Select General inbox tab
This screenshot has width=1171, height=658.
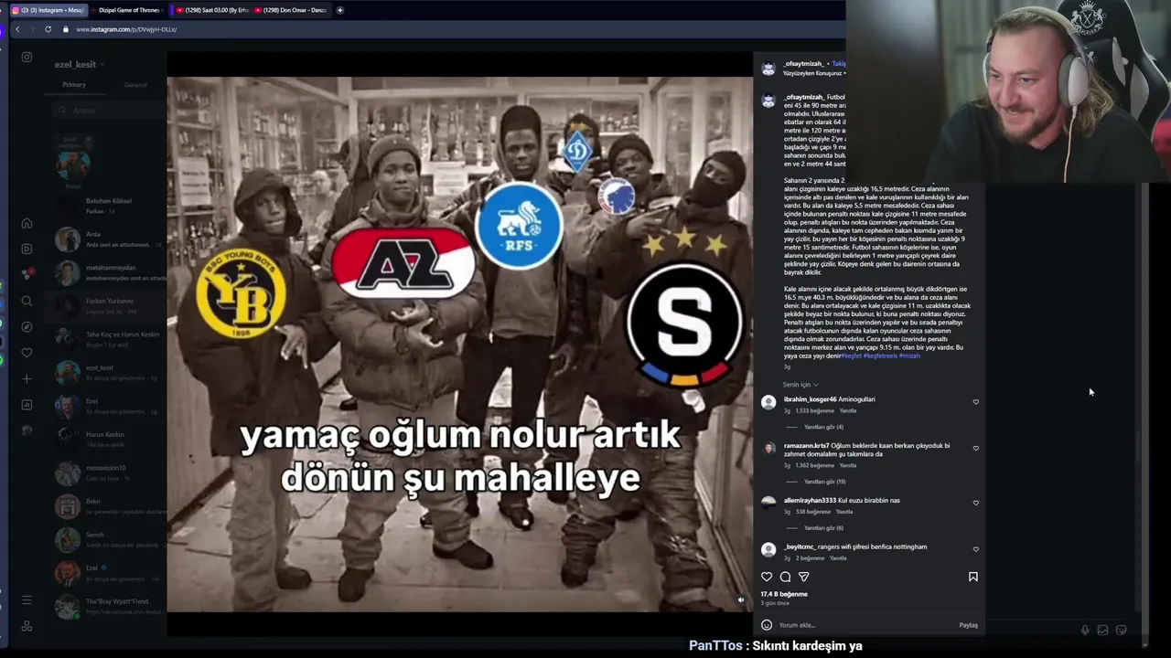pos(135,85)
